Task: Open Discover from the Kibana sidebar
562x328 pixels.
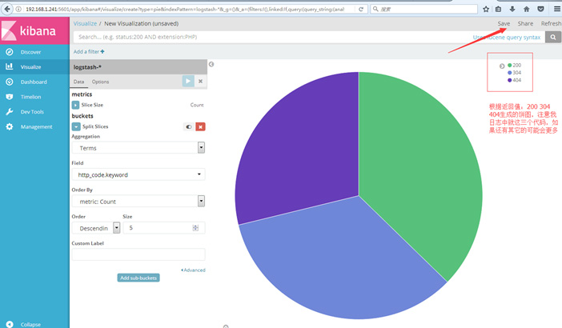Action: coord(30,52)
